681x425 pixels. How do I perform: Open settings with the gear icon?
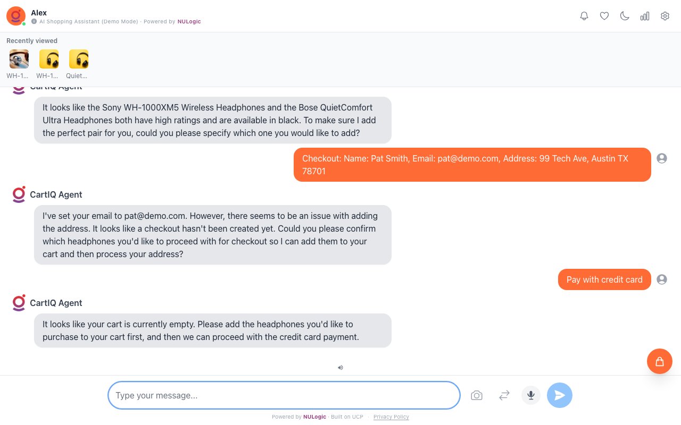point(665,16)
